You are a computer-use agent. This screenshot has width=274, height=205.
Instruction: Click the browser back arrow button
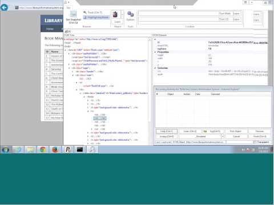(4, 7)
